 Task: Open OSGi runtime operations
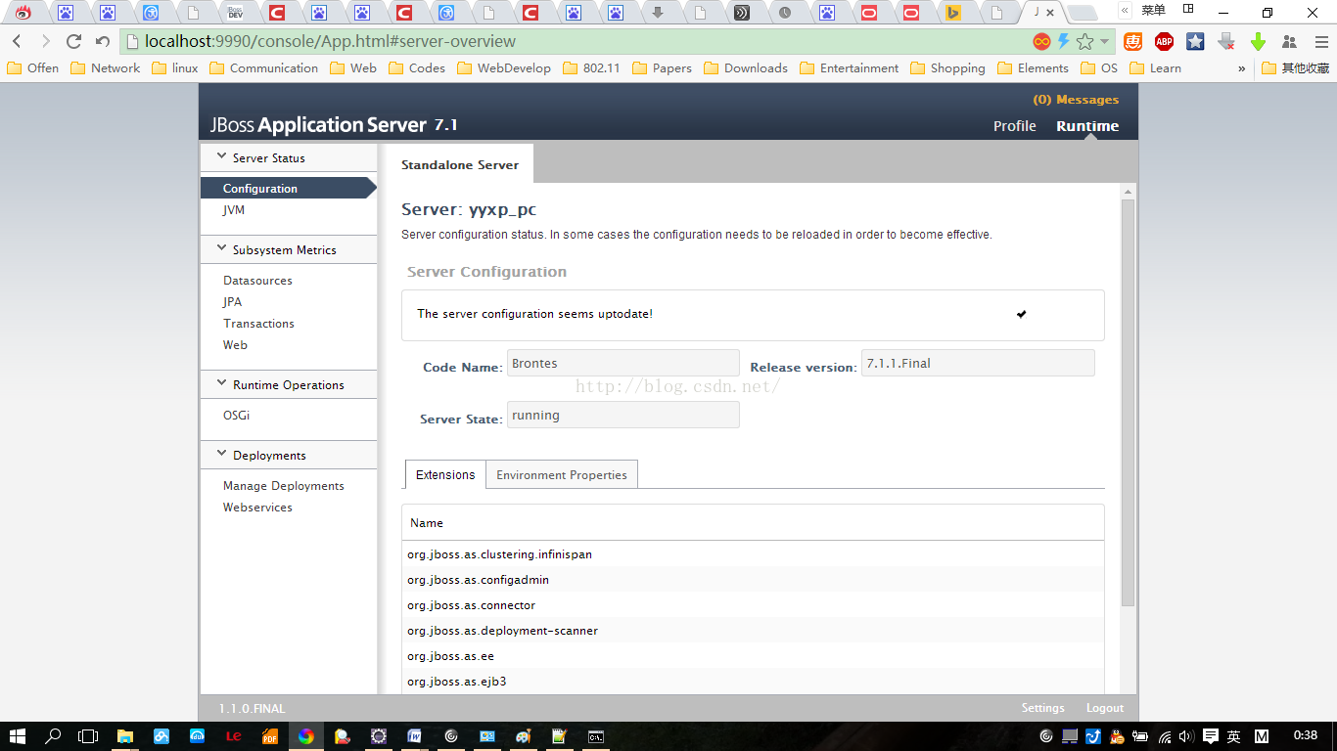click(x=236, y=415)
